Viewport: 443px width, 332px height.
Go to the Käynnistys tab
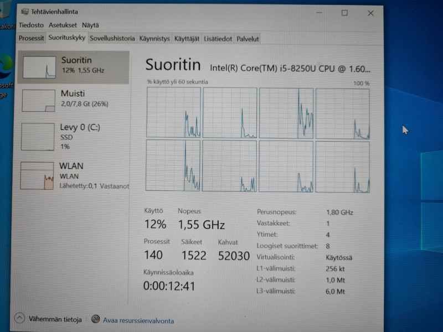coord(154,39)
